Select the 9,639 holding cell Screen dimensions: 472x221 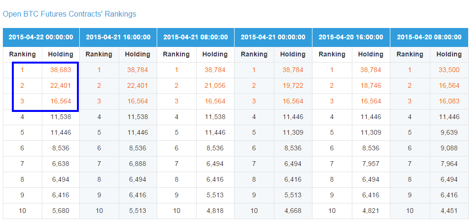tap(449, 133)
